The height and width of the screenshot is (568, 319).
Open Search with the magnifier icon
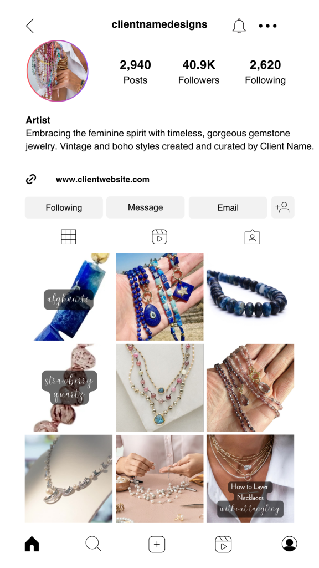[x=93, y=544]
